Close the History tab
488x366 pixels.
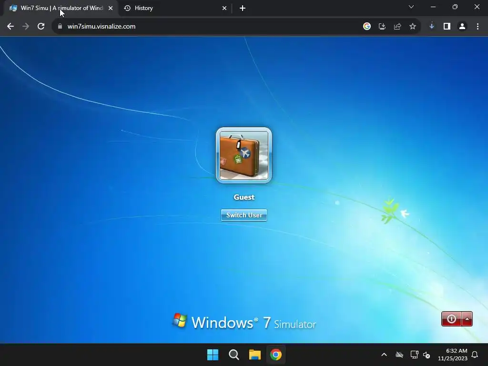[x=224, y=9]
